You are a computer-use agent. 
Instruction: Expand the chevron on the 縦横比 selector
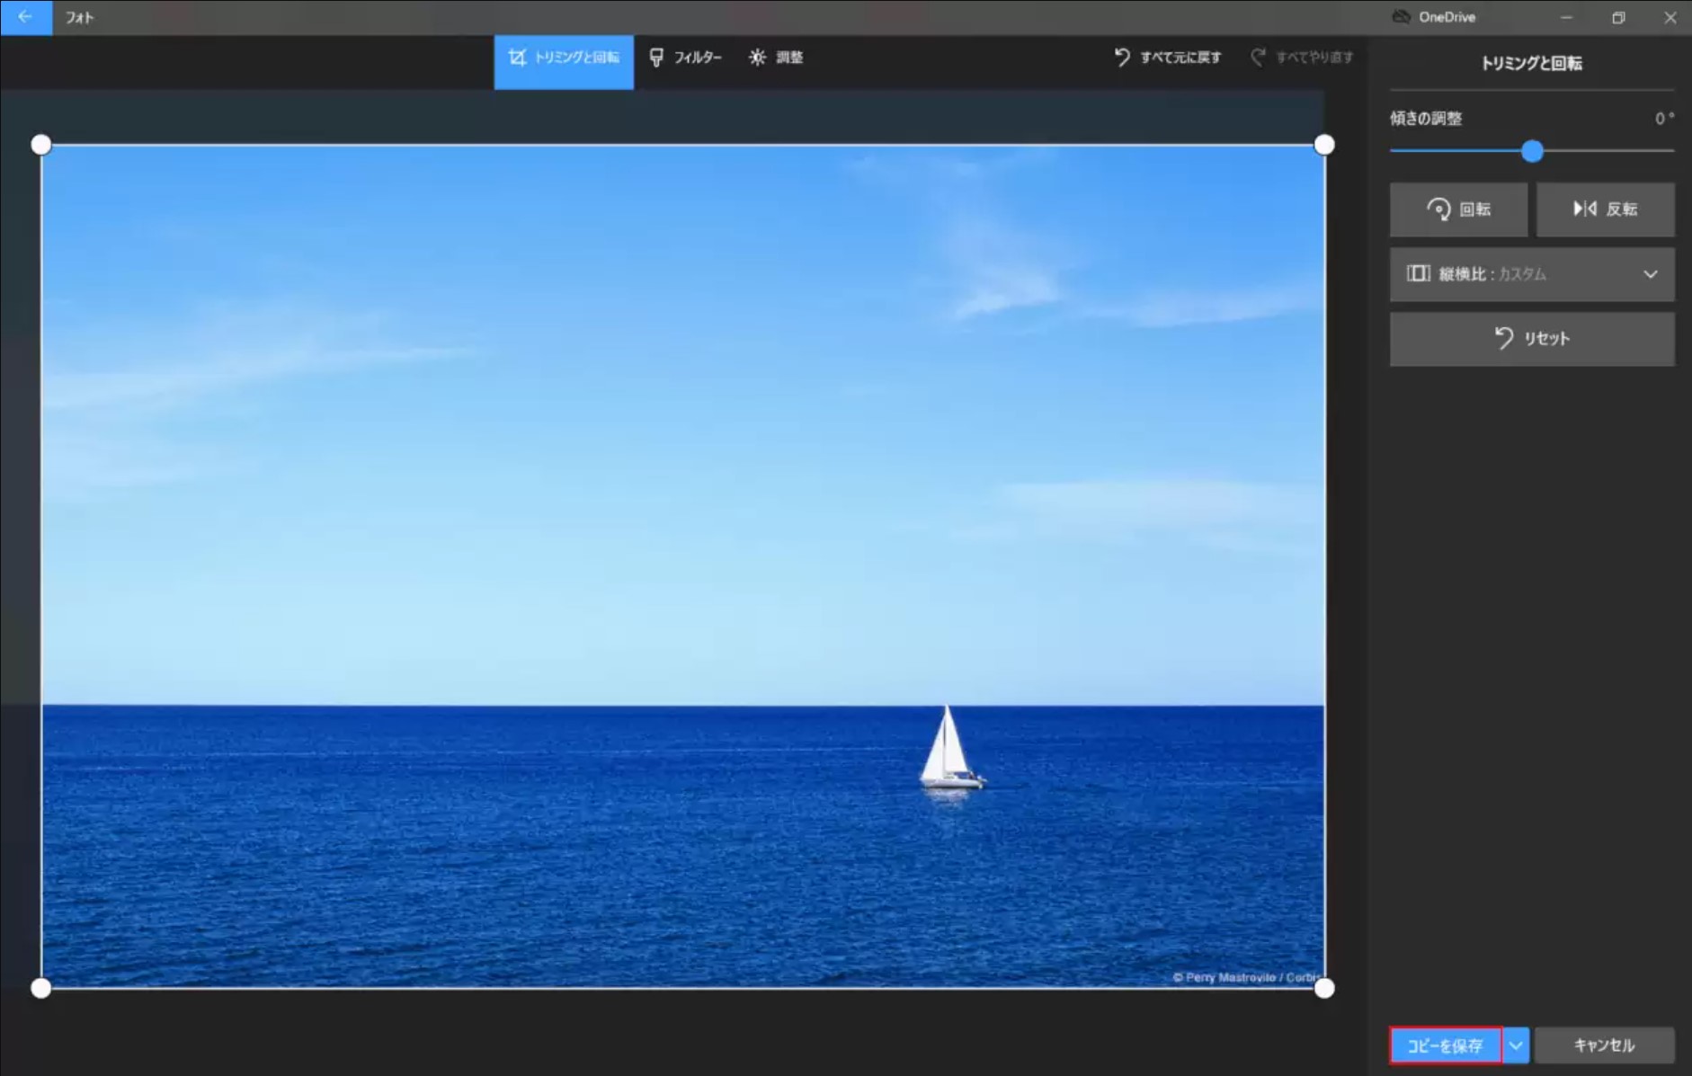click(x=1652, y=274)
